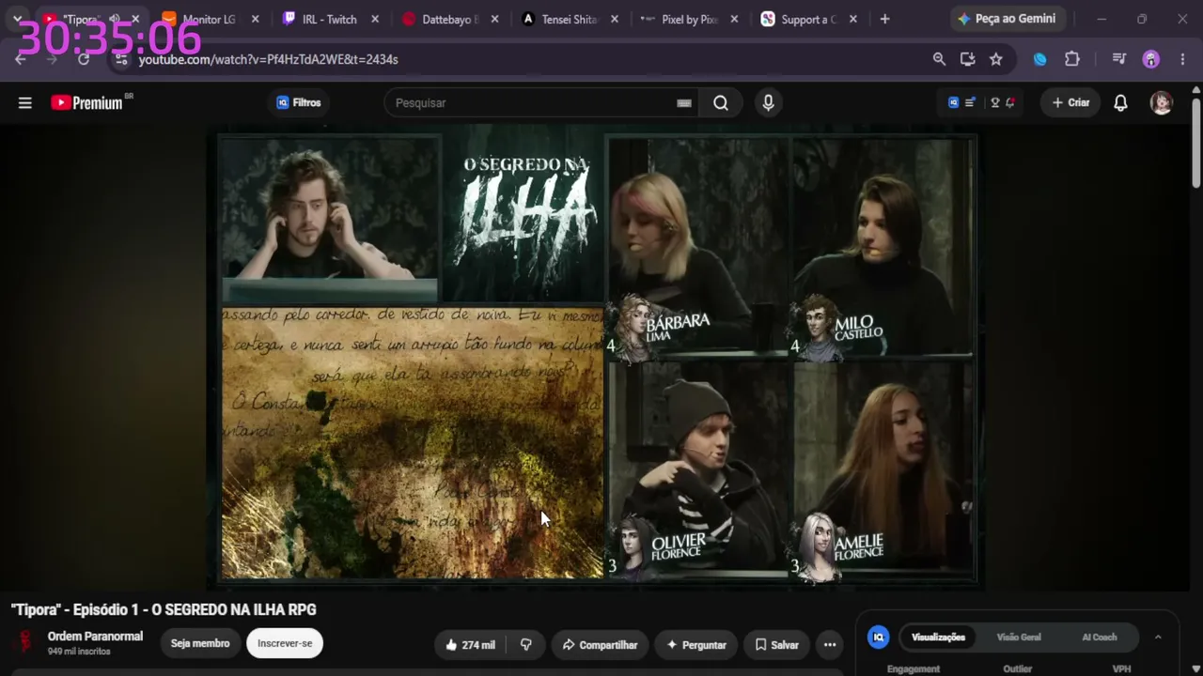Switch to the Tensei Shita browser tab
Screen dimensions: 1203x676
click(570, 19)
